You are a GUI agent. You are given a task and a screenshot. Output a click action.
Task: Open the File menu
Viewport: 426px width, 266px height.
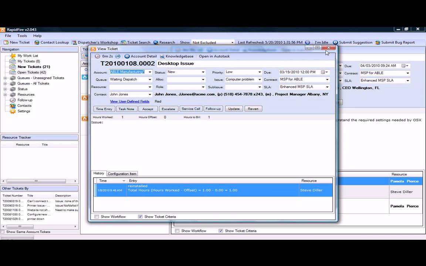click(x=8, y=36)
